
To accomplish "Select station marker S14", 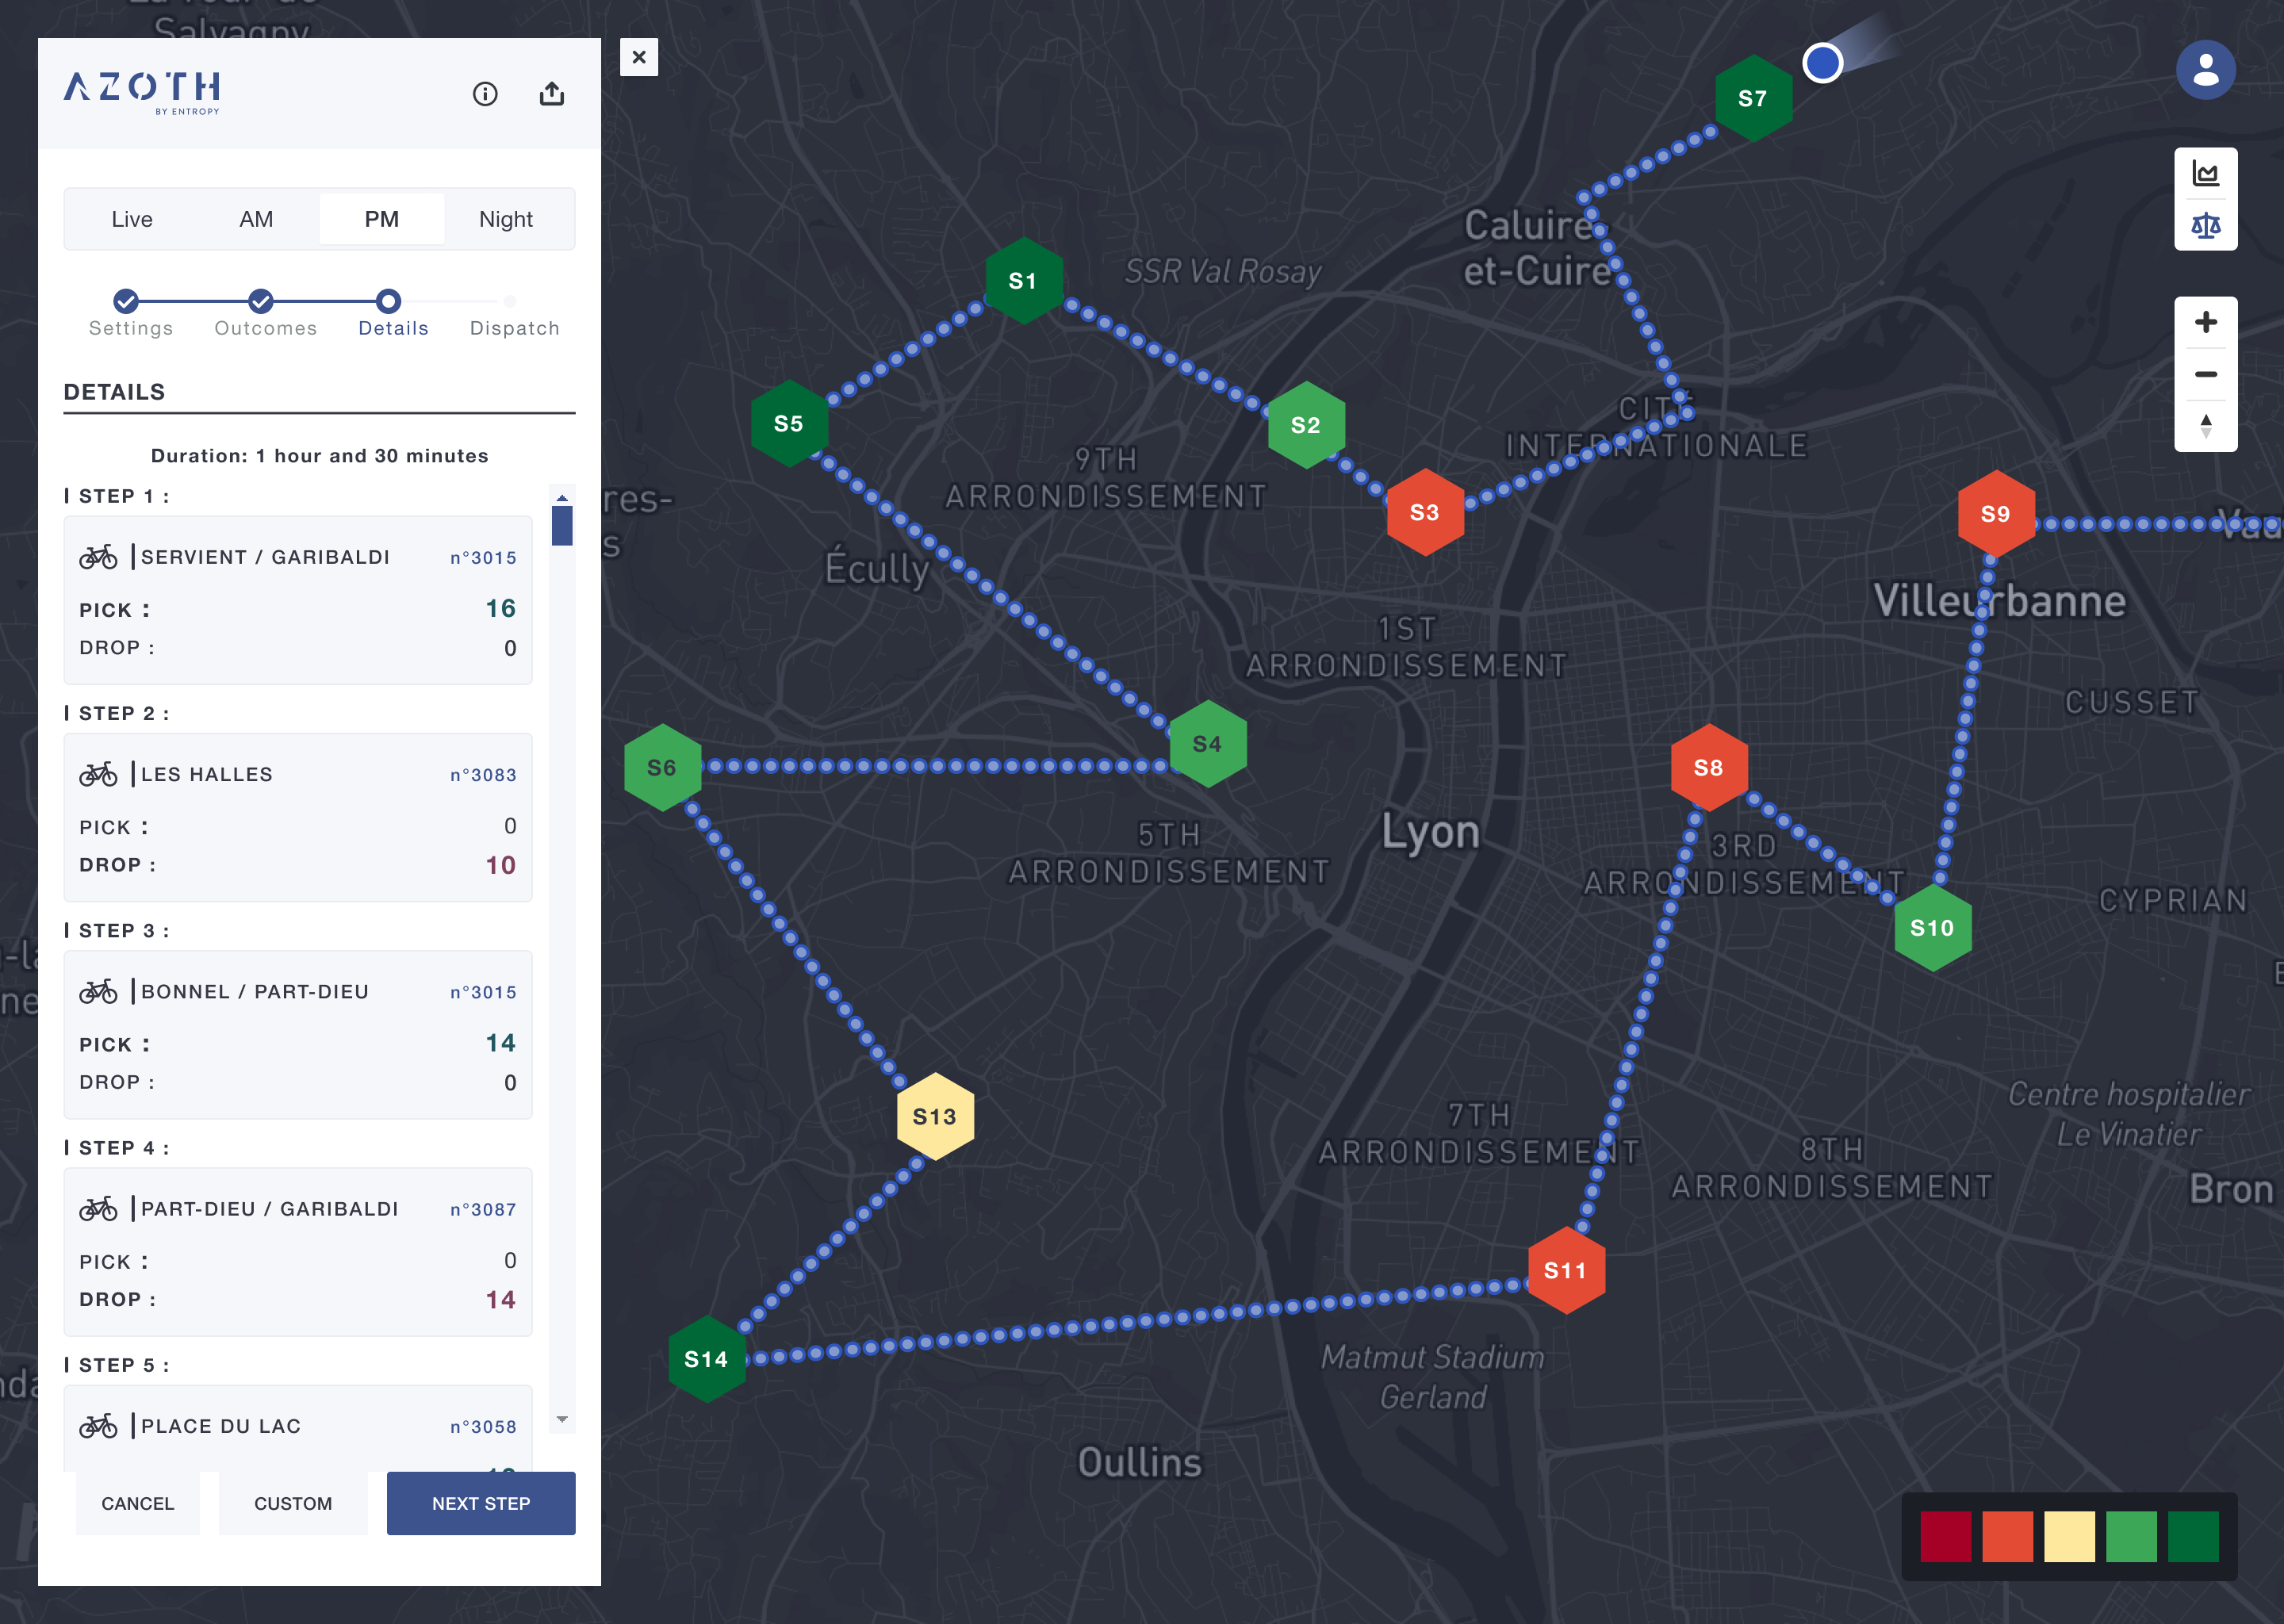I will click(x=707, y=1359).
